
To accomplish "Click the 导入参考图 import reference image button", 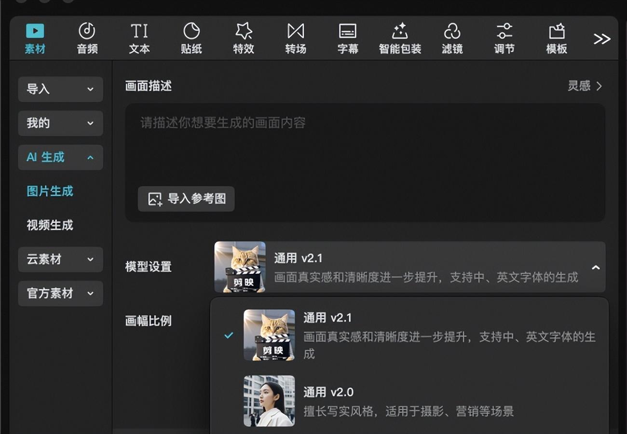I will [186, 199].
